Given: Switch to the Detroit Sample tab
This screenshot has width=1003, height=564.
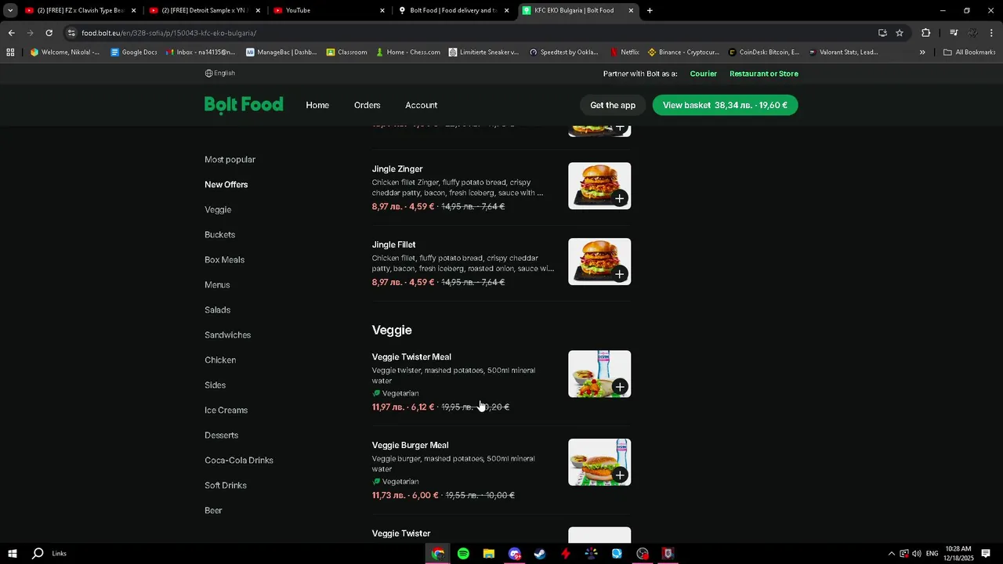Looking at the screenshot, I should pos(205,10).
